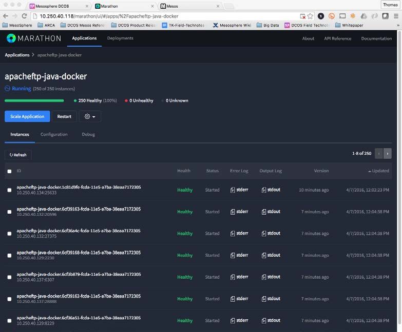Open the MesoSphere bookmark folder
Image resolution: width=402 pixels, height=332 pixels.
coord(17,25)
